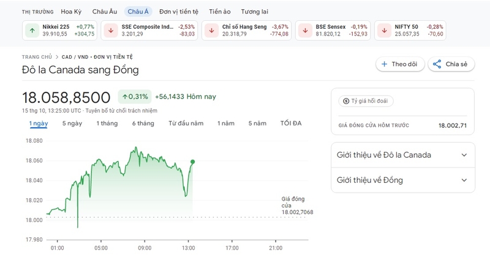Image resolution: width=490 pixels, height=260 pixels.
Task: Click the green current-price dot on chart
Action: click(x=192, y=162)
